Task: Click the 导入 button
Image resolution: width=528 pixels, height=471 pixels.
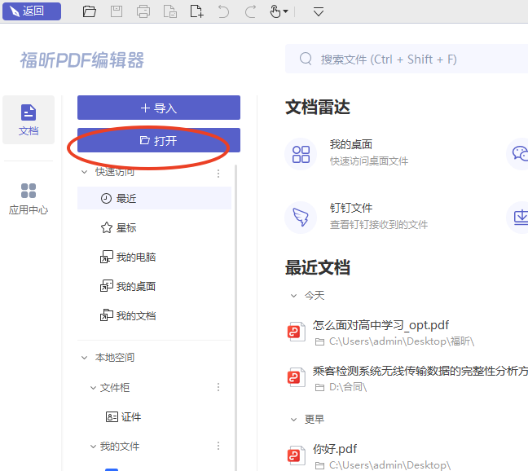Action: (x=158, y=108)
